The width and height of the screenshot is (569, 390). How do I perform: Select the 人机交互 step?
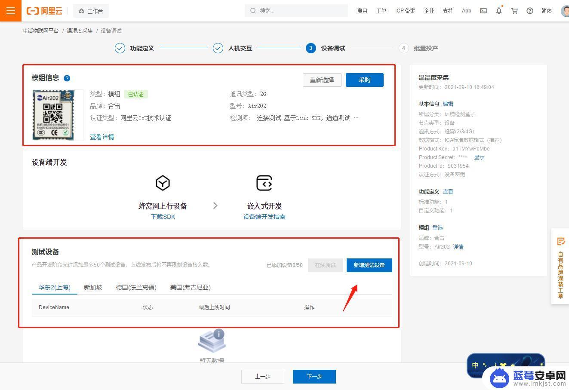pyautogui.click(x=232, y=48)
